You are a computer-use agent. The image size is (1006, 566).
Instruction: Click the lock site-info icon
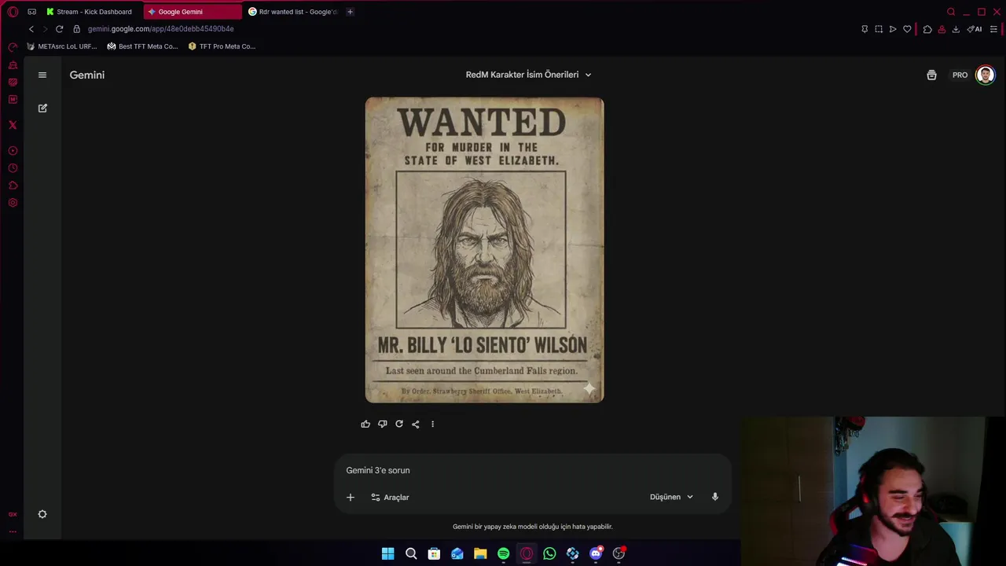click(76, 29)
